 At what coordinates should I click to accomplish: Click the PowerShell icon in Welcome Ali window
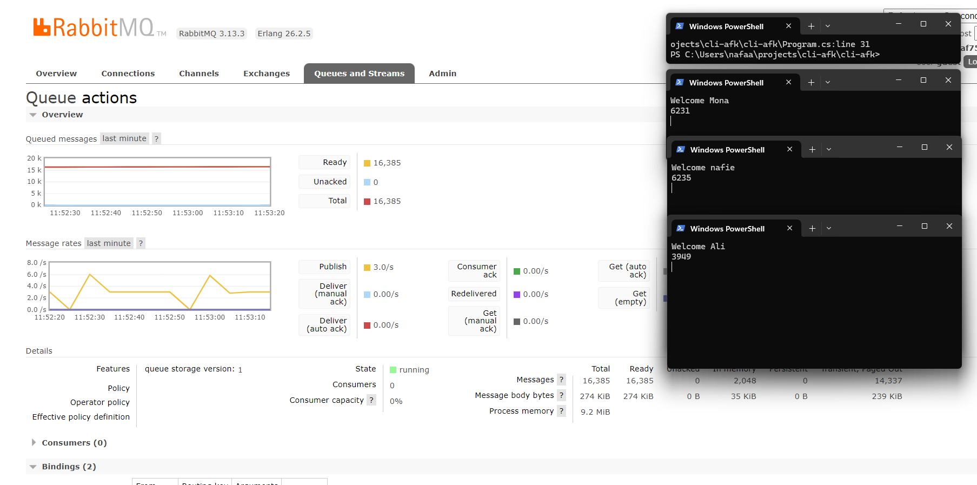[x=681, y=228]
